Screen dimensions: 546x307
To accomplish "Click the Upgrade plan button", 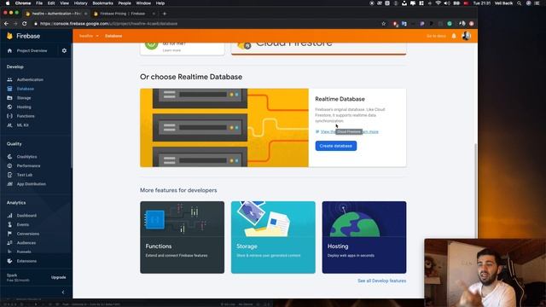I will tap(59, 277).
